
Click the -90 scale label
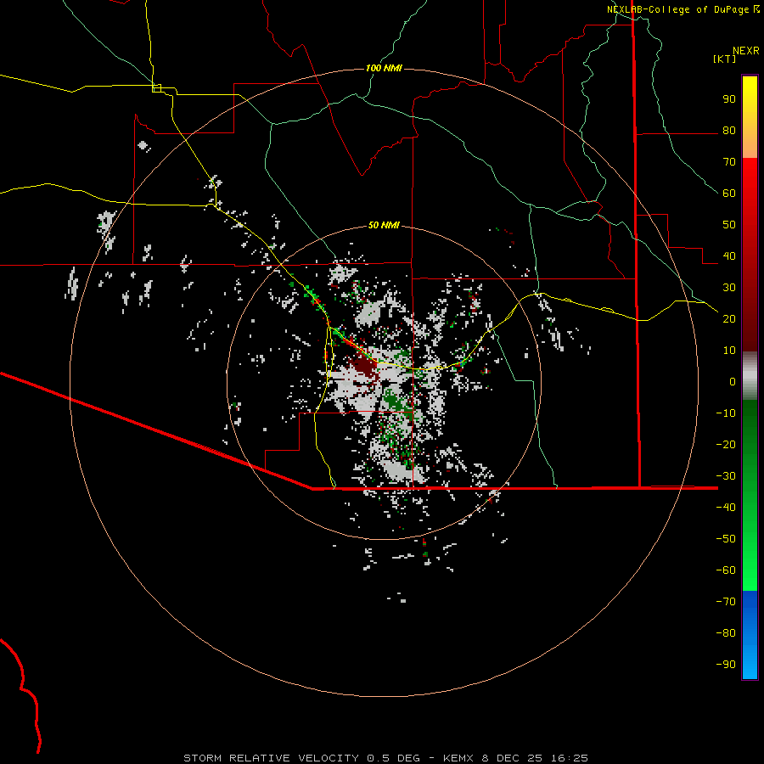click(726, 665)
